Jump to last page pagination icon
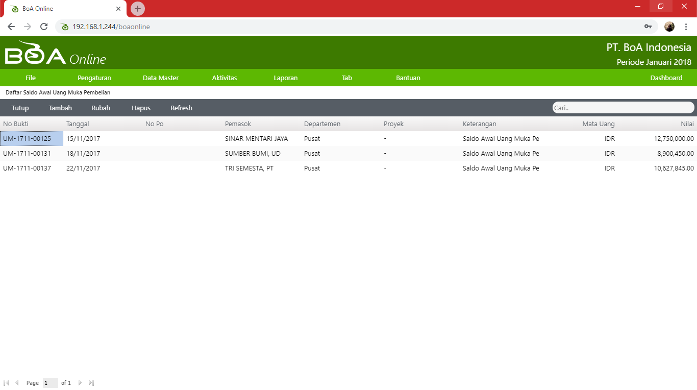The image size is (697, 390). [x=91, y=383]
